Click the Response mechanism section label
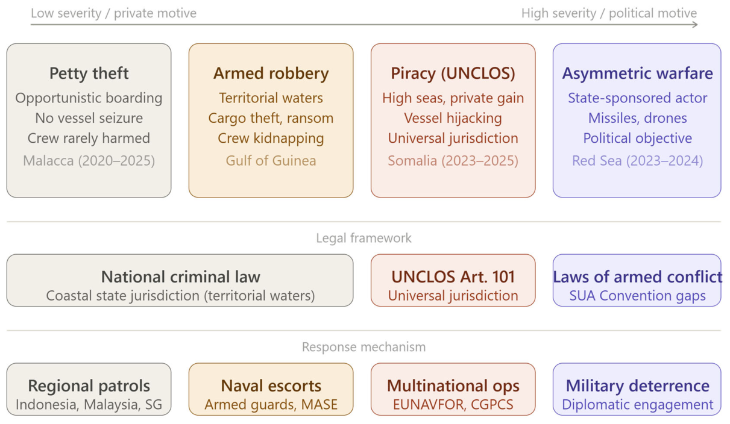Viewport: 730px width, 424px height. pyautogui.click(x=363, y=347)
